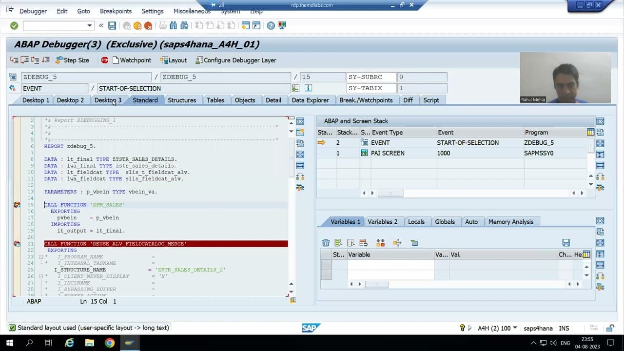Click the Save diskette icon in the standard toolbar
624x351 pixels.
(x=112, y=25)
